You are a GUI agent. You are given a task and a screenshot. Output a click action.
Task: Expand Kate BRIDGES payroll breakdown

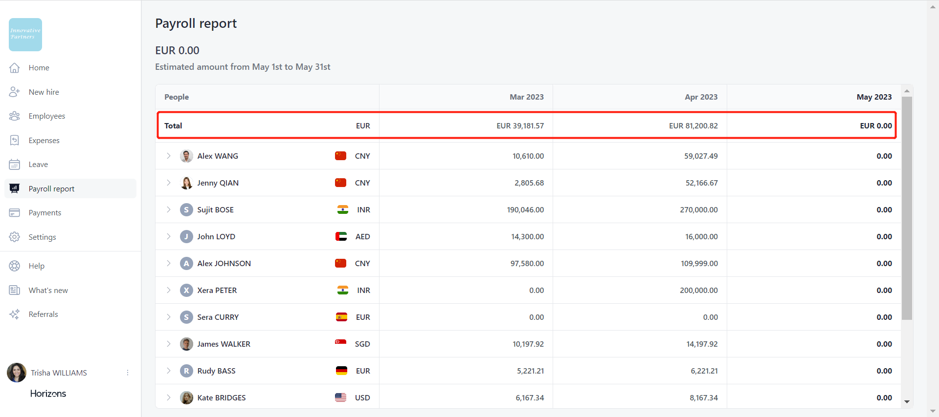pyautogui.click(x=169, y=398)
